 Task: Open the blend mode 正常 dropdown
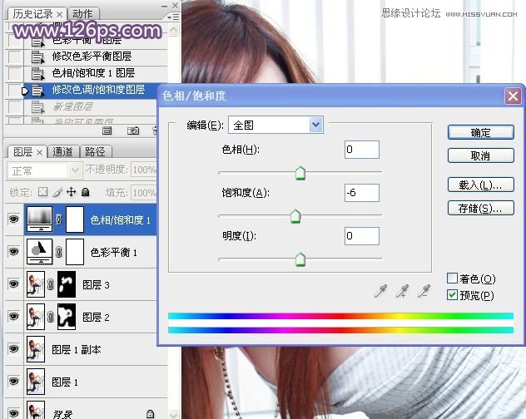[x=44, y=170]
